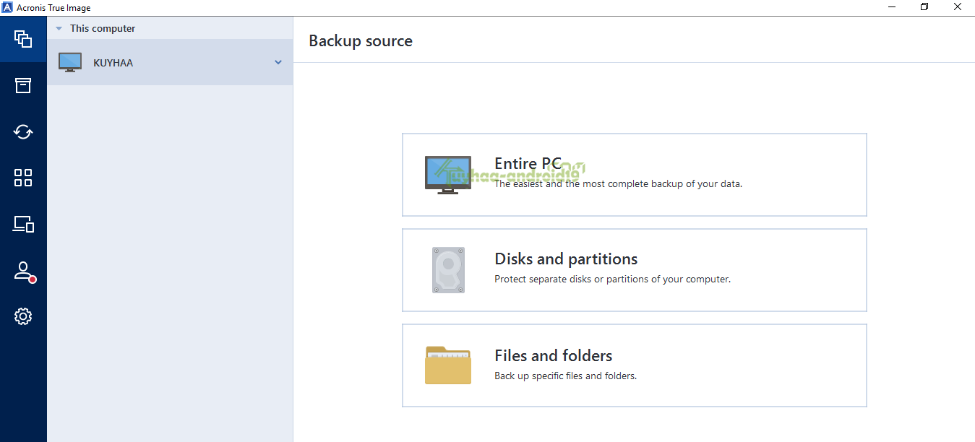Click the hard disk drive icon
The width and height of the screenshot is (975, 442).
pyautogui.click(x=448, y=270)
